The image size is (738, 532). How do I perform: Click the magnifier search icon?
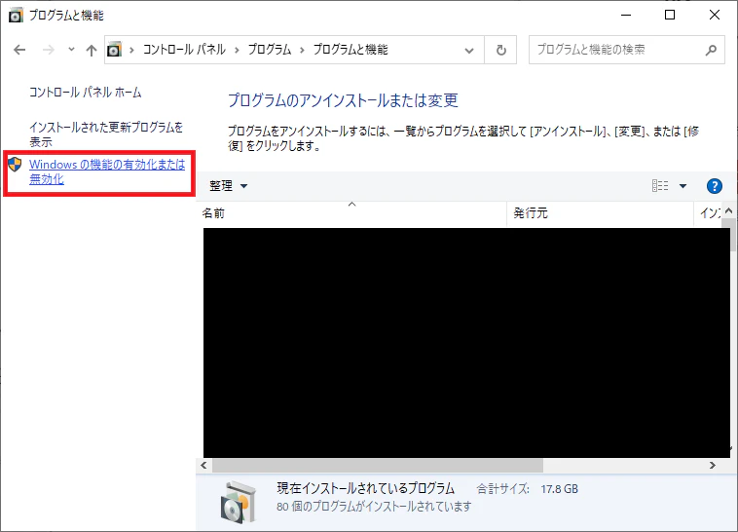click(x=711, y=50)
